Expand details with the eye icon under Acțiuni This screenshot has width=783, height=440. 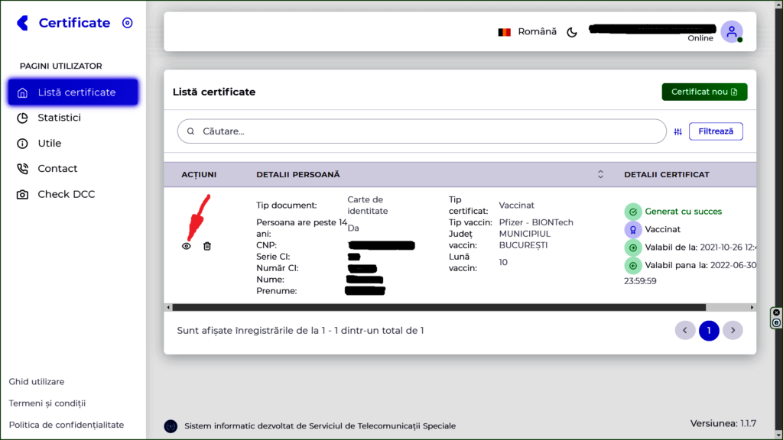(x=186, y=246)
